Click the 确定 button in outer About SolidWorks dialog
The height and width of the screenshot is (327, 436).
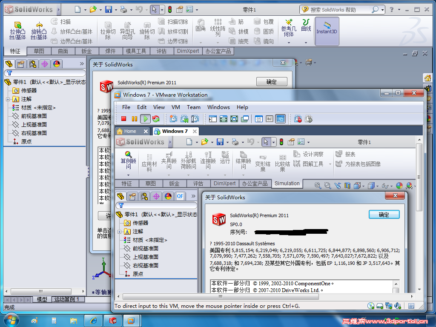coord(272,82)
